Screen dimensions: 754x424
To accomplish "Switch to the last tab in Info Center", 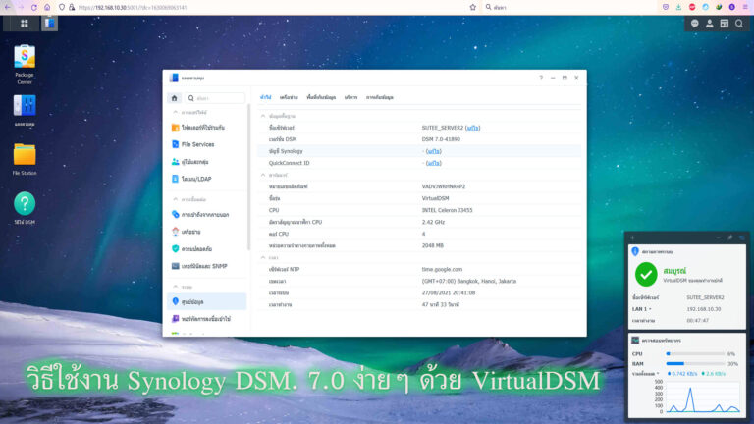I will tap(379, 98).
